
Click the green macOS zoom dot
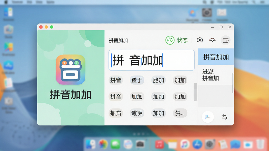tap(52, 27)
